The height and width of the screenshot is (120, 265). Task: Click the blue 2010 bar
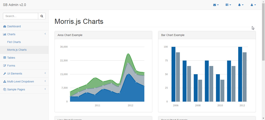[218, 88]
